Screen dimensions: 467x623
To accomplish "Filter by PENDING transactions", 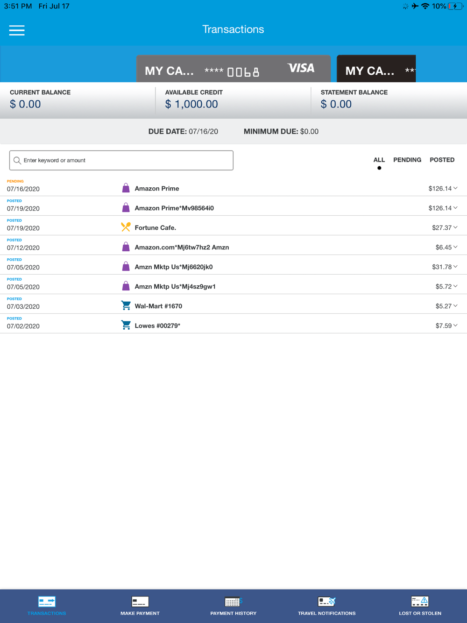I will point(407,160).
